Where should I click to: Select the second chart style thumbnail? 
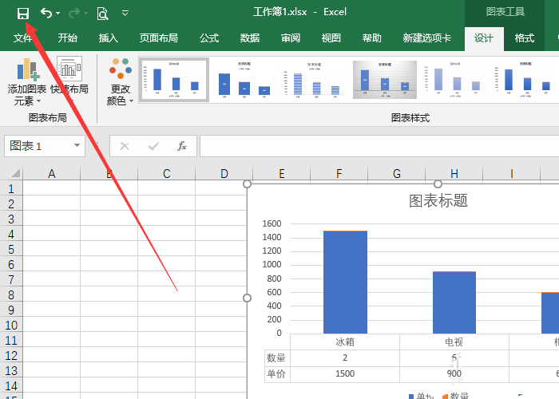point(244,80)
